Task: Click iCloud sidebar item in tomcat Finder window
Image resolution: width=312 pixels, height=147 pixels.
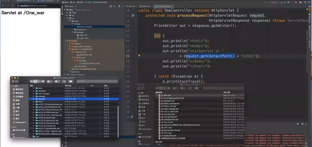Action: coord(19,130)
